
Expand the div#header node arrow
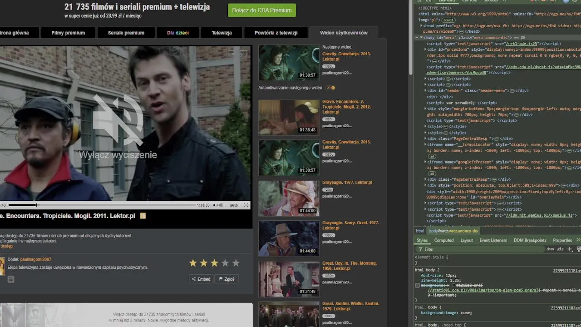[x=425, y=90]
